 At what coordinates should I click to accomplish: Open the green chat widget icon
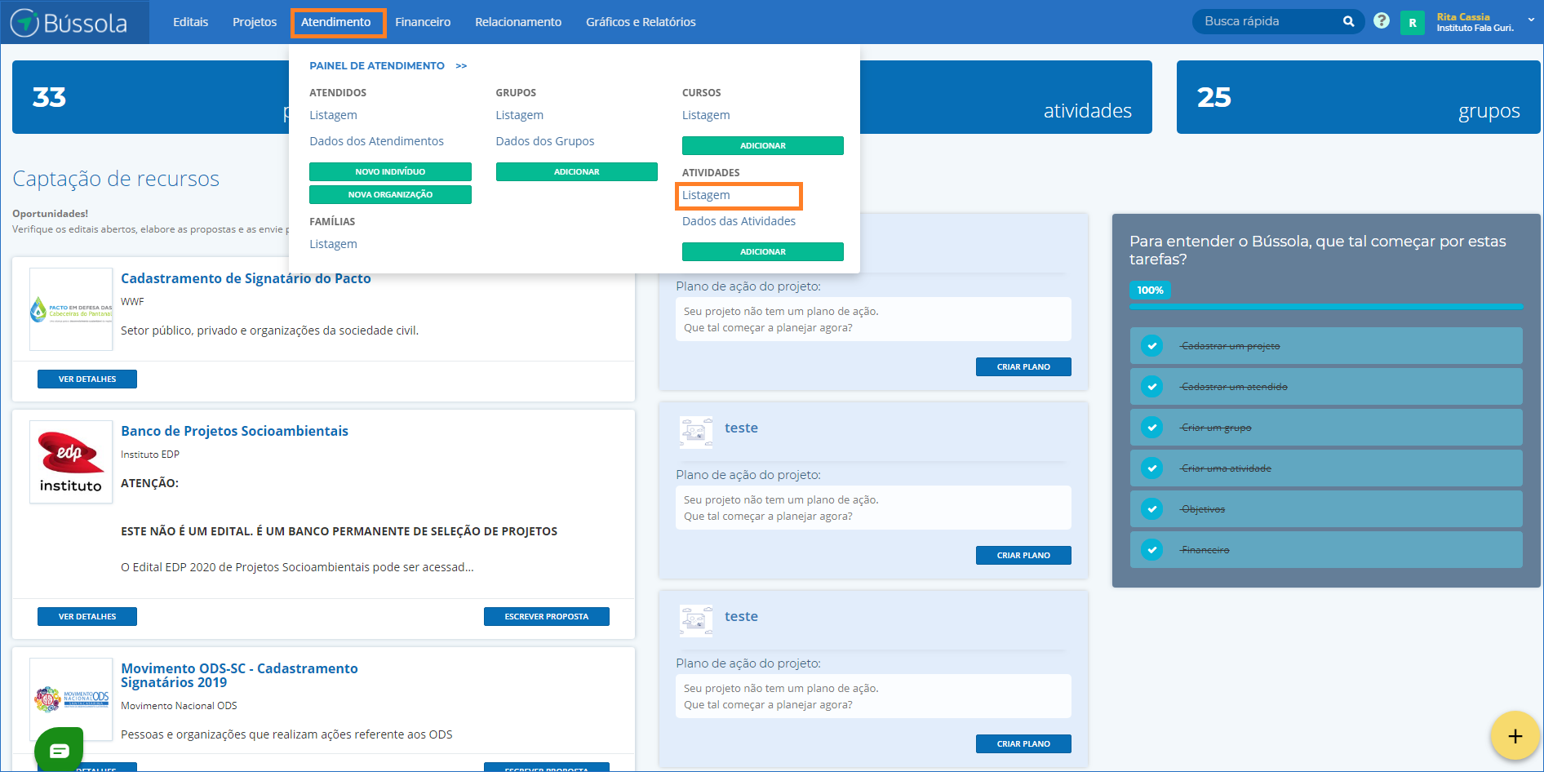point(59,749)
